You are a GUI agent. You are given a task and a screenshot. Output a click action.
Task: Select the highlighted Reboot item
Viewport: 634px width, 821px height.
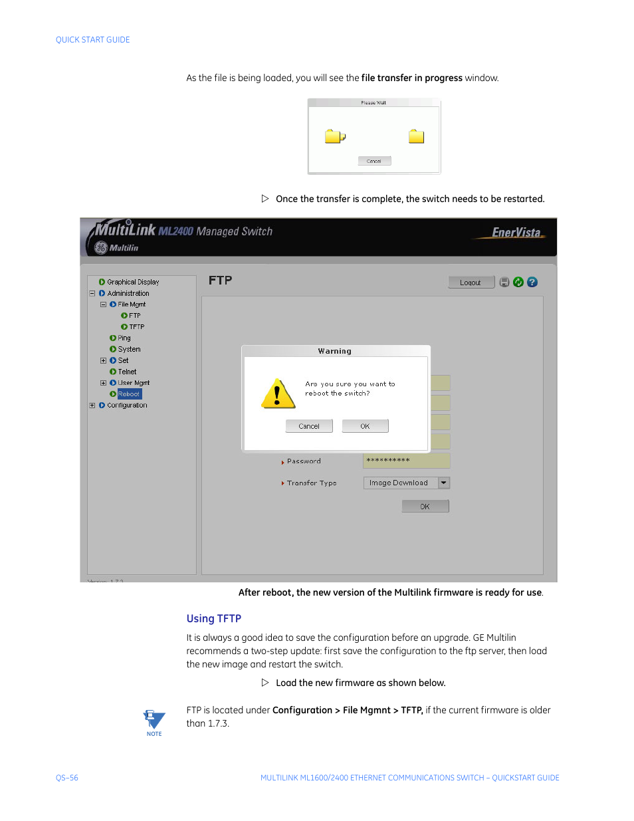point(130,394)
